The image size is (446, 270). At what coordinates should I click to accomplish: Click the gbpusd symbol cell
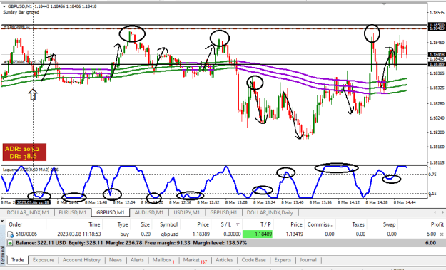pos(170,234)
